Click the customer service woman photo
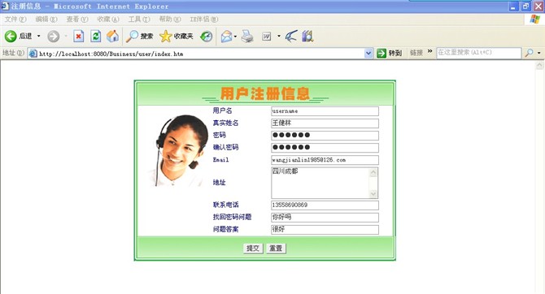The image size is (545, 294). (178, 151)
